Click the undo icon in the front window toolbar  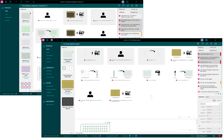198,44
